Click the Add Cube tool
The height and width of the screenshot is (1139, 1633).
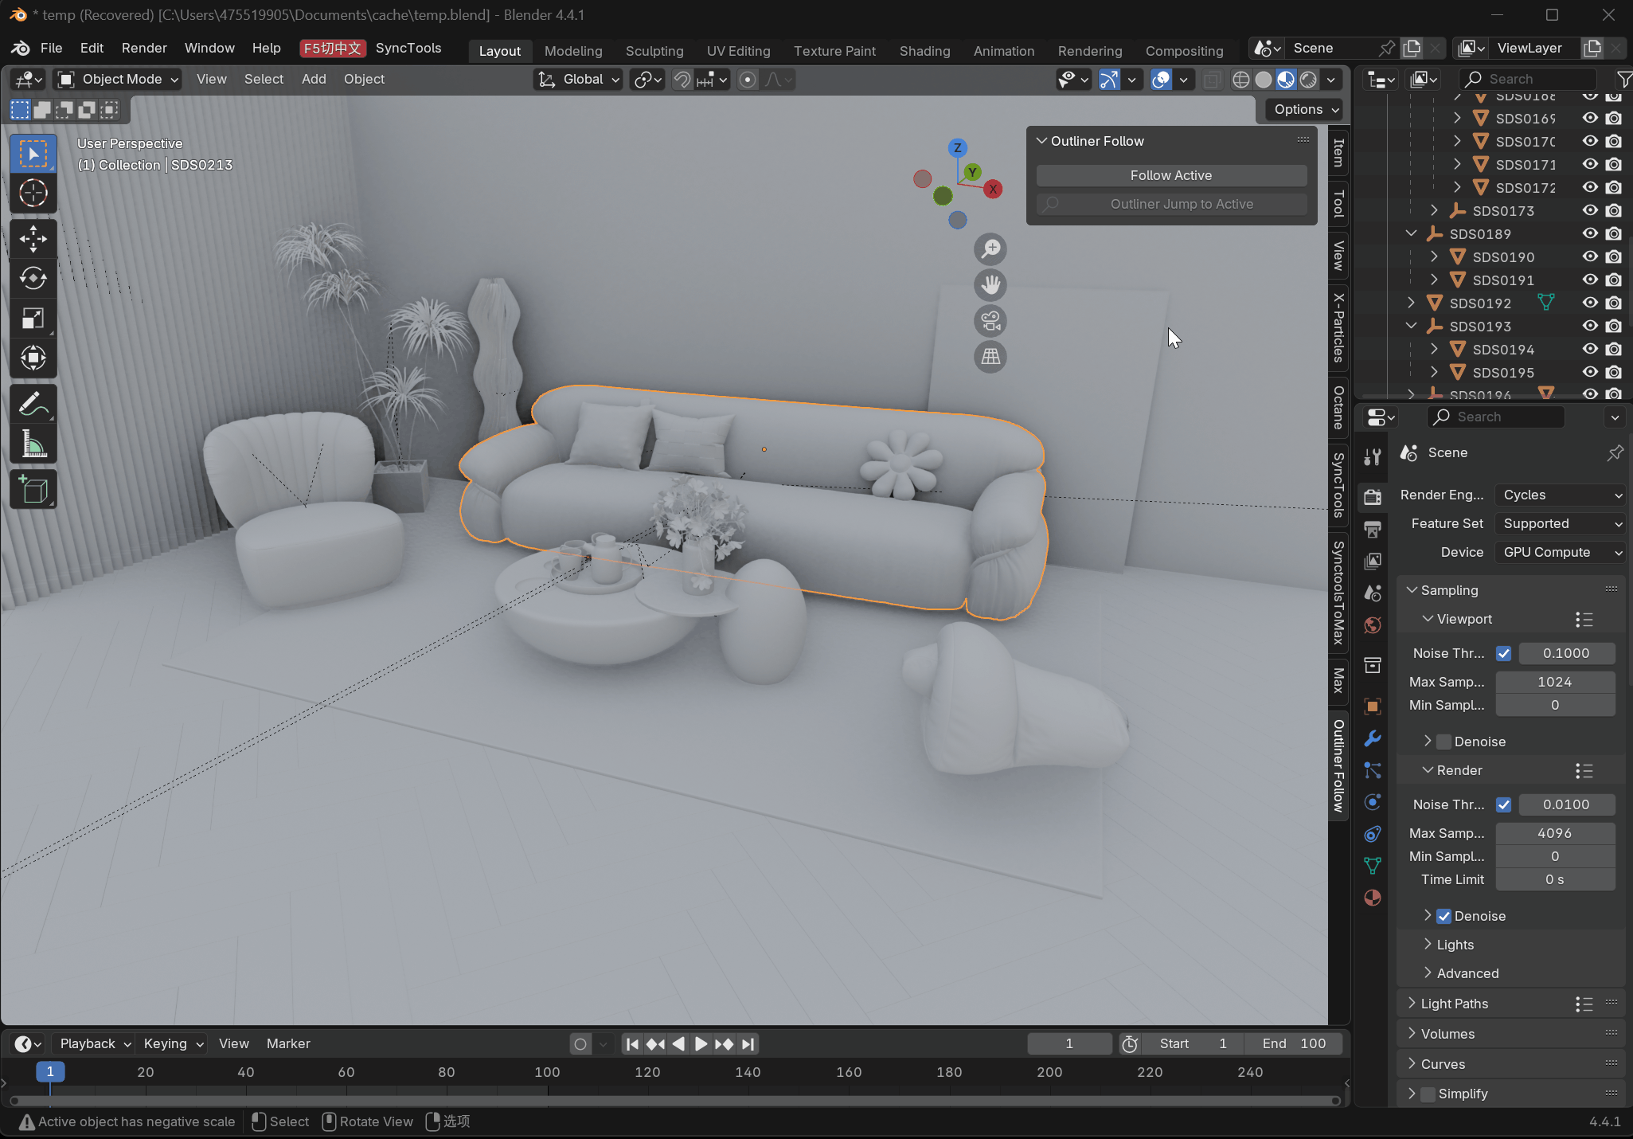33,490
